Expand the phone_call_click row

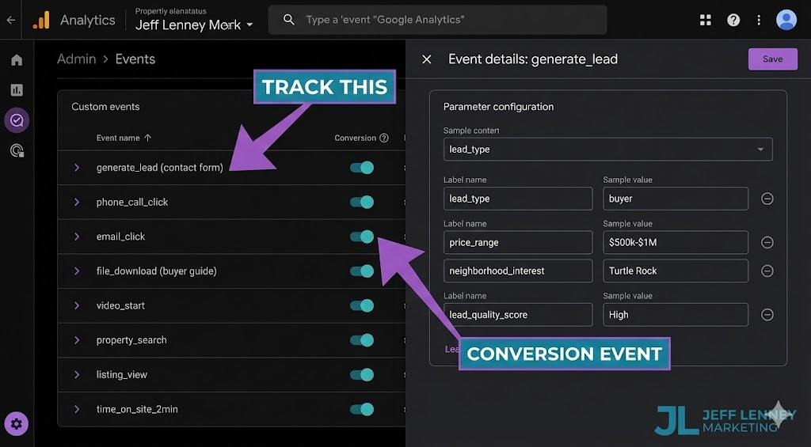[x=77, y=202]
